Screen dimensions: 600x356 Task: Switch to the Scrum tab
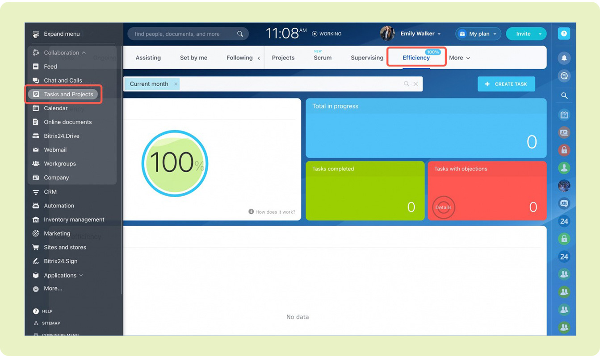[x=322, y=58]
